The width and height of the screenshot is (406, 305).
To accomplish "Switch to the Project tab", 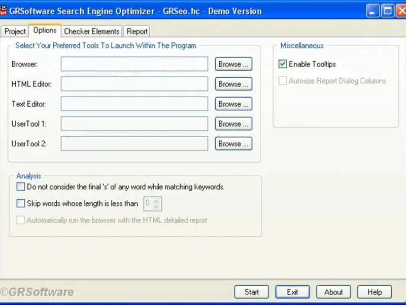I will tap(15, 32).
